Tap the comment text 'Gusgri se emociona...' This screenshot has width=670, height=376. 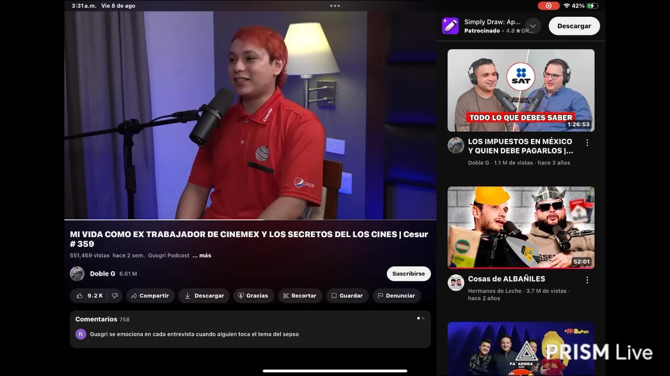194,334
